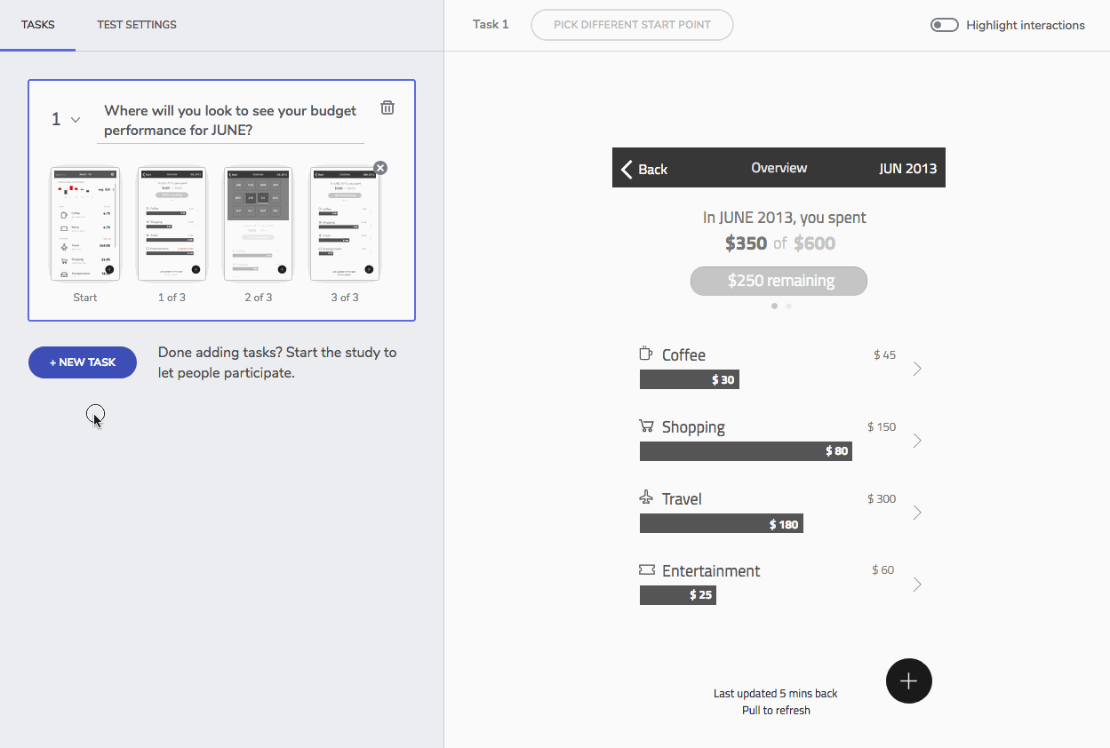1110x748 pixels.
Task: Click the 'Pull to refresh' text
Action: [x=777, y=710]
